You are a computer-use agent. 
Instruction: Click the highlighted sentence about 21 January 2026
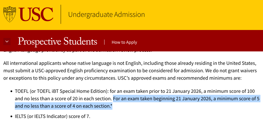pyautogui.click(x=186, y=99)
